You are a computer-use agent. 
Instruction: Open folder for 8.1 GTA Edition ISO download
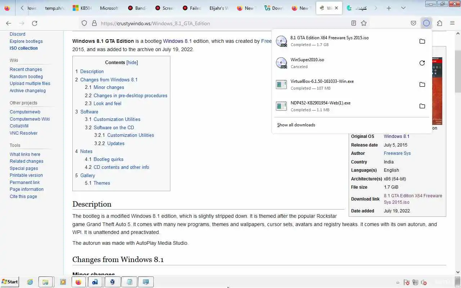pos(422,41)
